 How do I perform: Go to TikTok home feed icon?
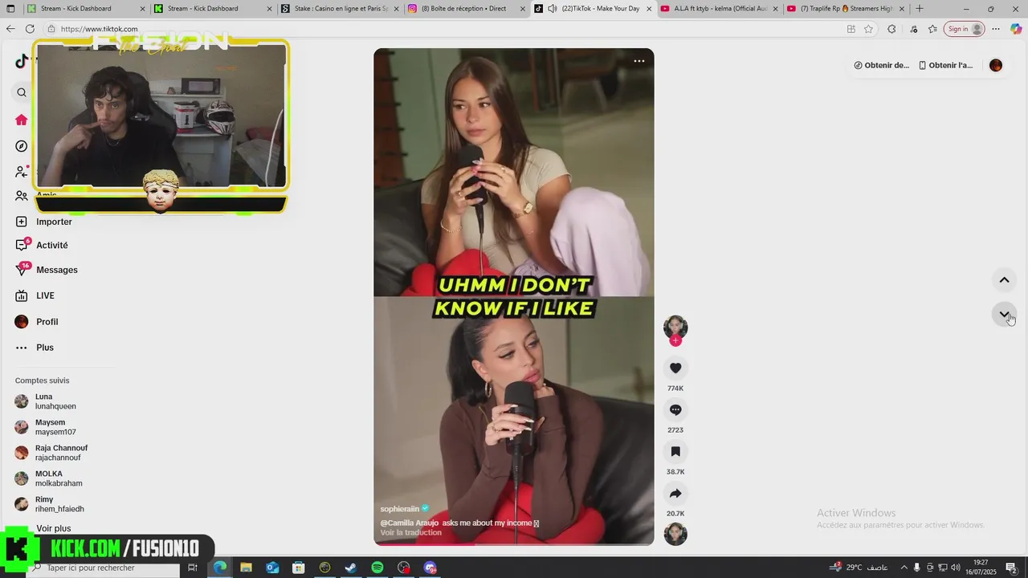point(22,120)
